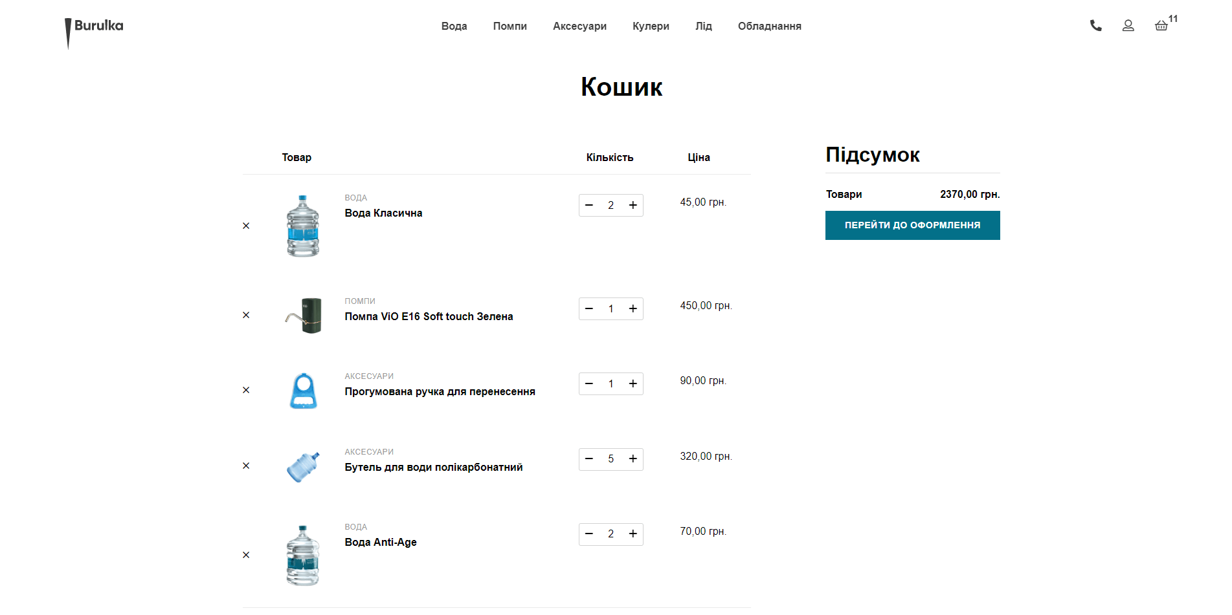
Task: Click ВОДА category label above Вода Класична
Action: (355, 198)
